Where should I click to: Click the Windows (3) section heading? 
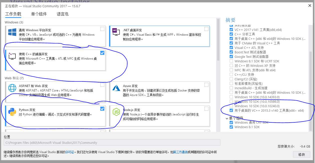[14, 22]
